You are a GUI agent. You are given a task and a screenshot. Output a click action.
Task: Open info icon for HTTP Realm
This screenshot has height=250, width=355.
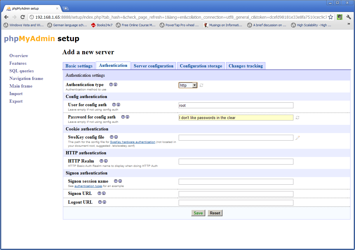pos(106,161)
